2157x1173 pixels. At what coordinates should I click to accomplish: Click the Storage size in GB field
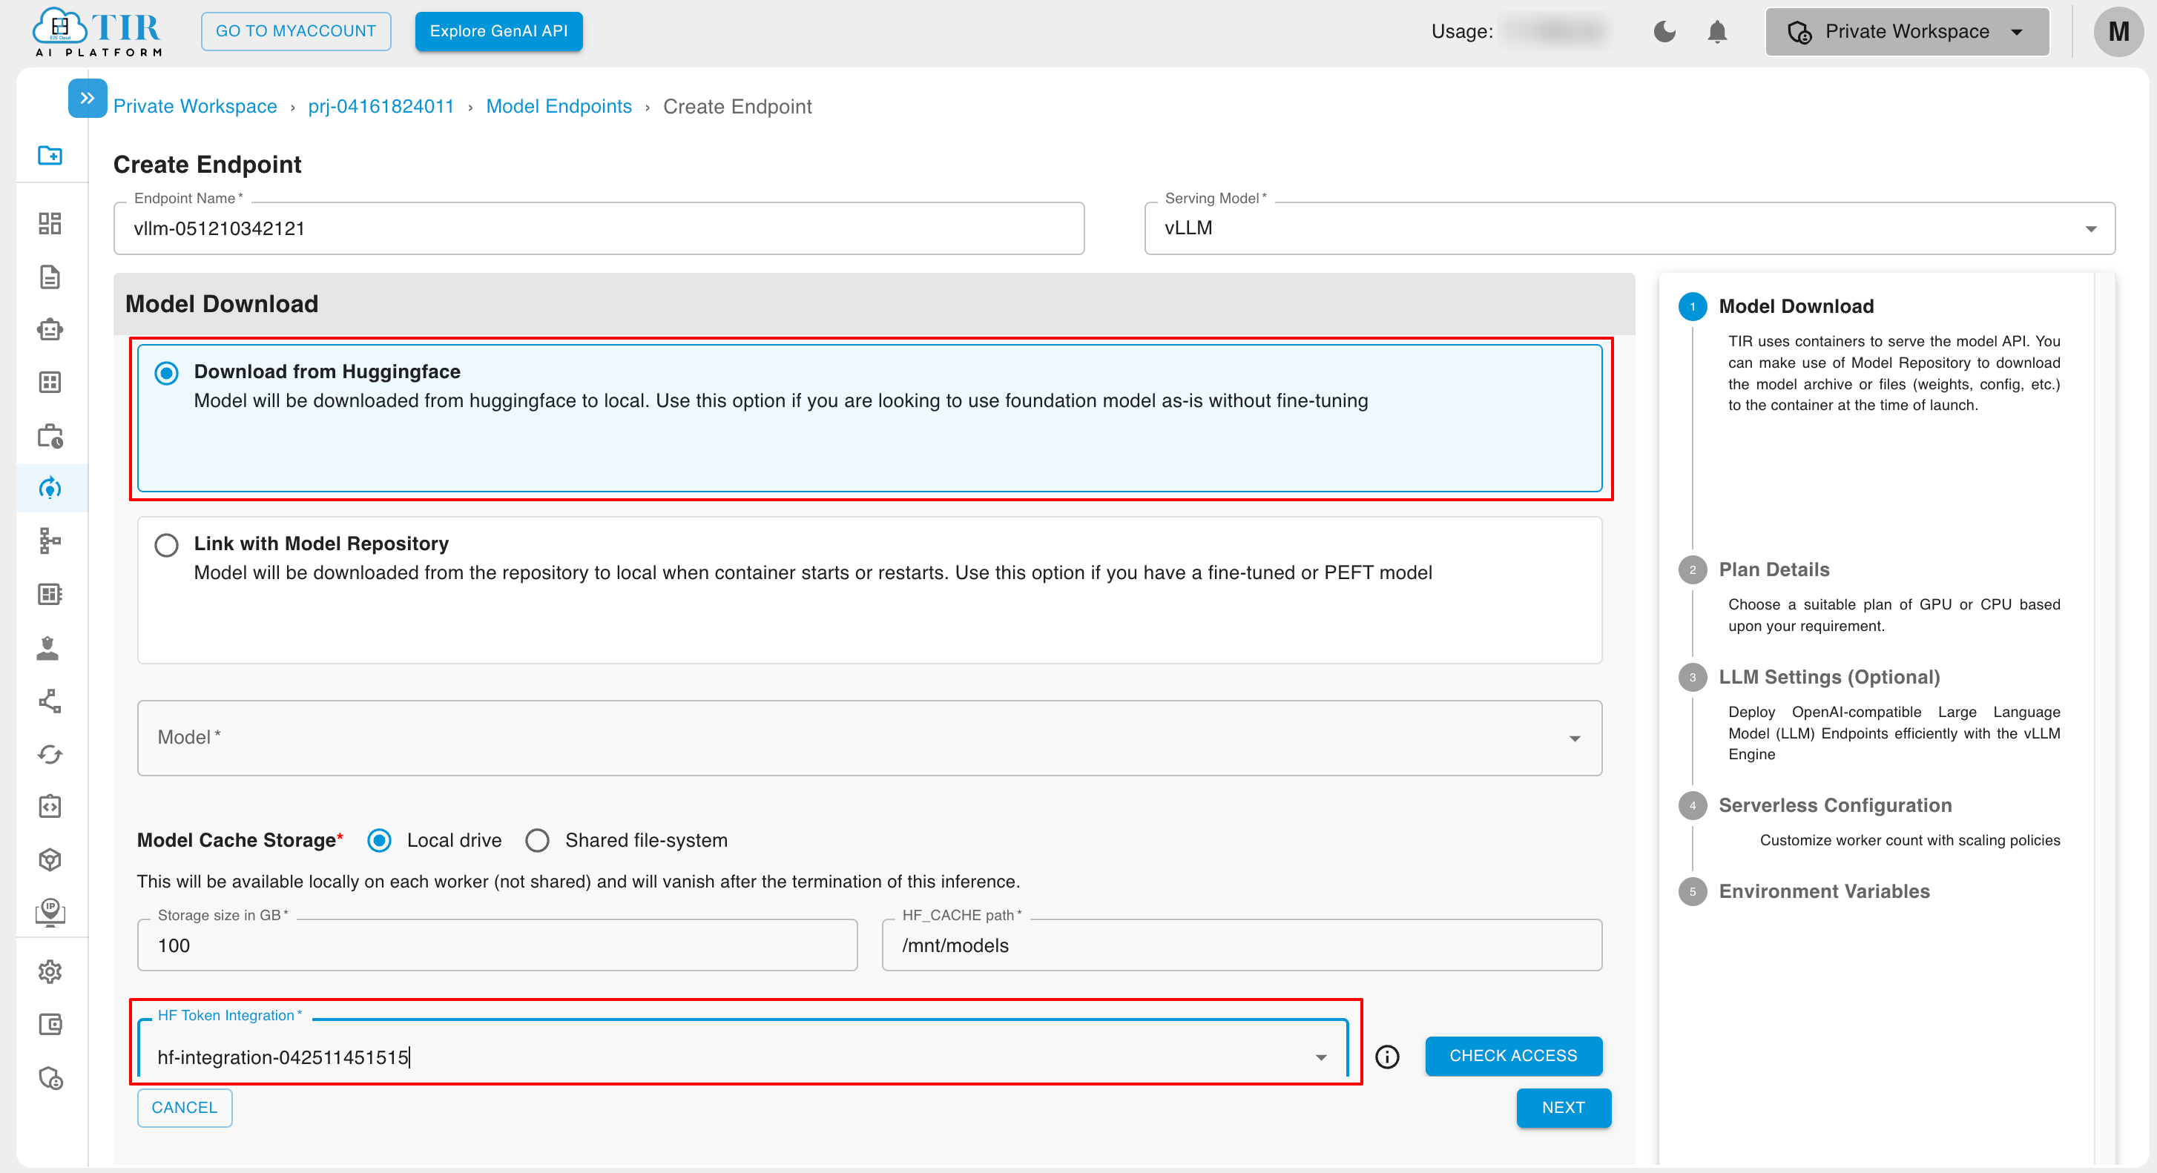[498, 945]
